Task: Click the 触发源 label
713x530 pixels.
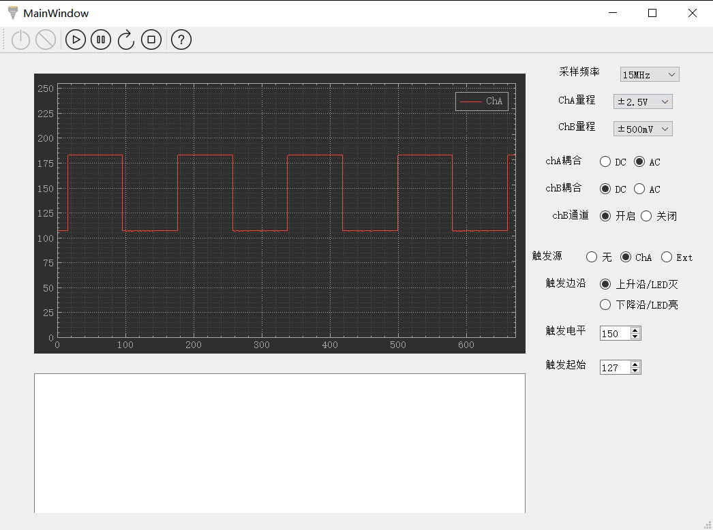Action: pos(547,256)
